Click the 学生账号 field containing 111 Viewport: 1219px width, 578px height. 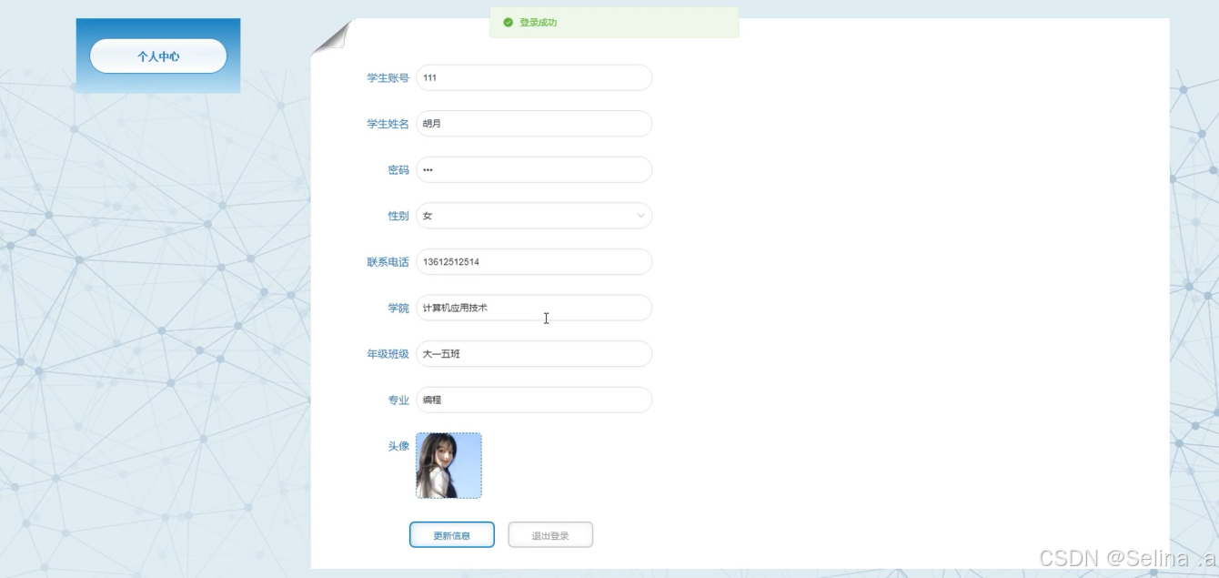pos(534,77)
